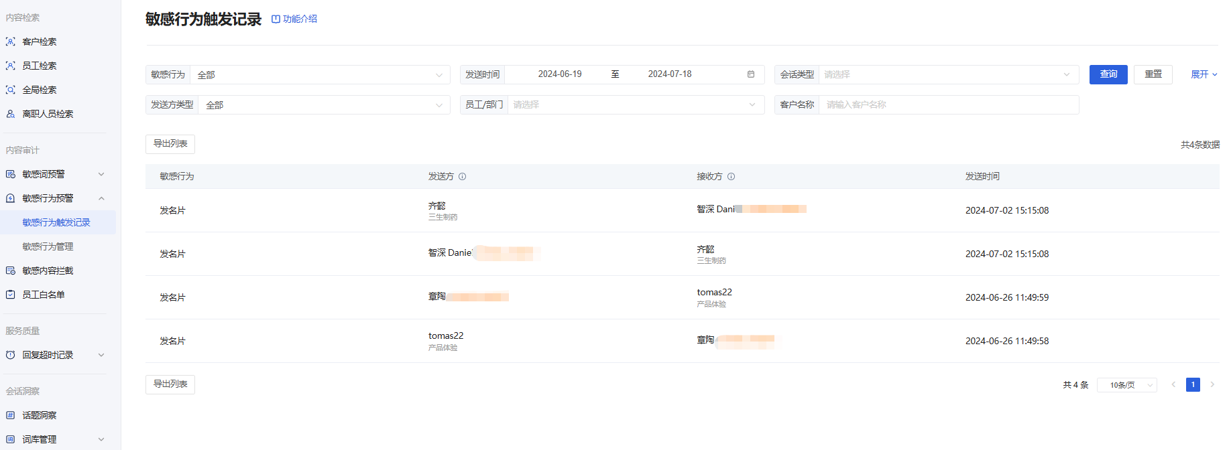
Task: Click the info icon beside 发送方 header
Action: click(463, 177)
